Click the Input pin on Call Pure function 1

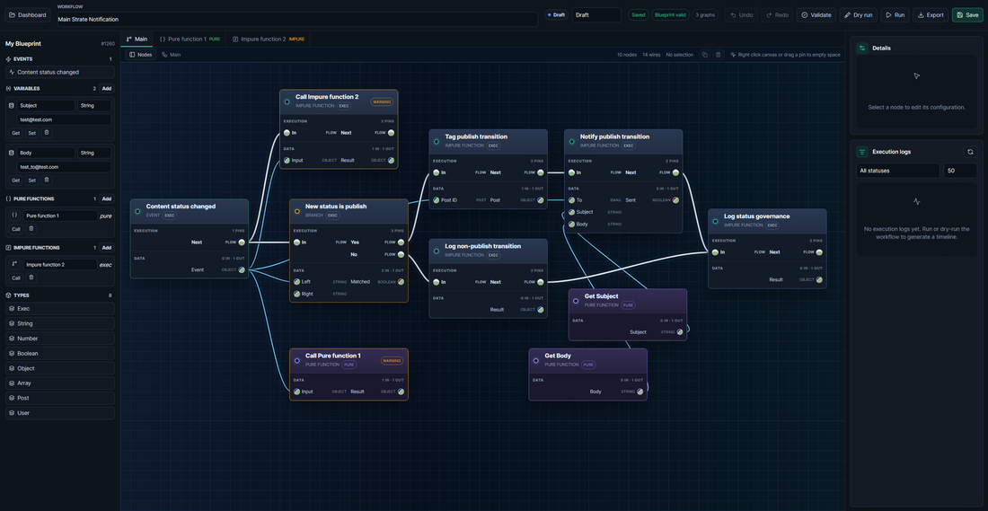[296, 392]
